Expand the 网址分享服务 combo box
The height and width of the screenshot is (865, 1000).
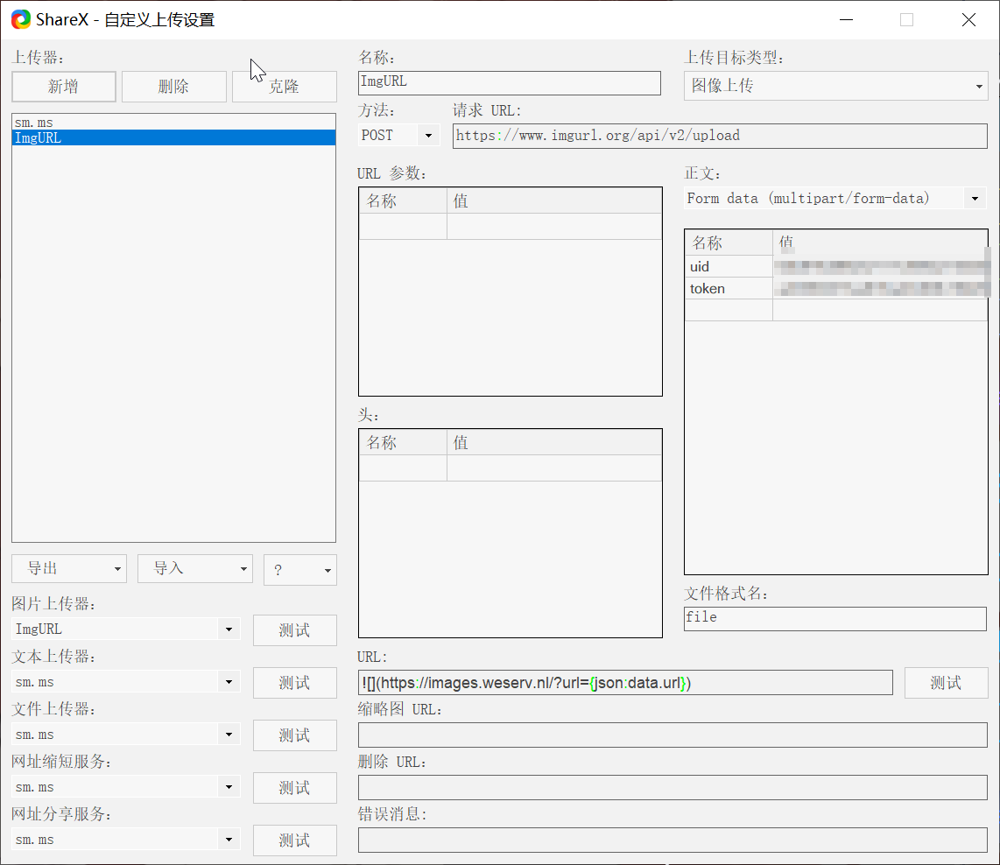[125, 840]
